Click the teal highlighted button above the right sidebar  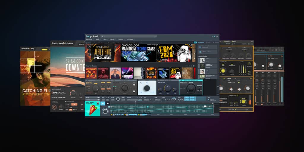(195, 42)
